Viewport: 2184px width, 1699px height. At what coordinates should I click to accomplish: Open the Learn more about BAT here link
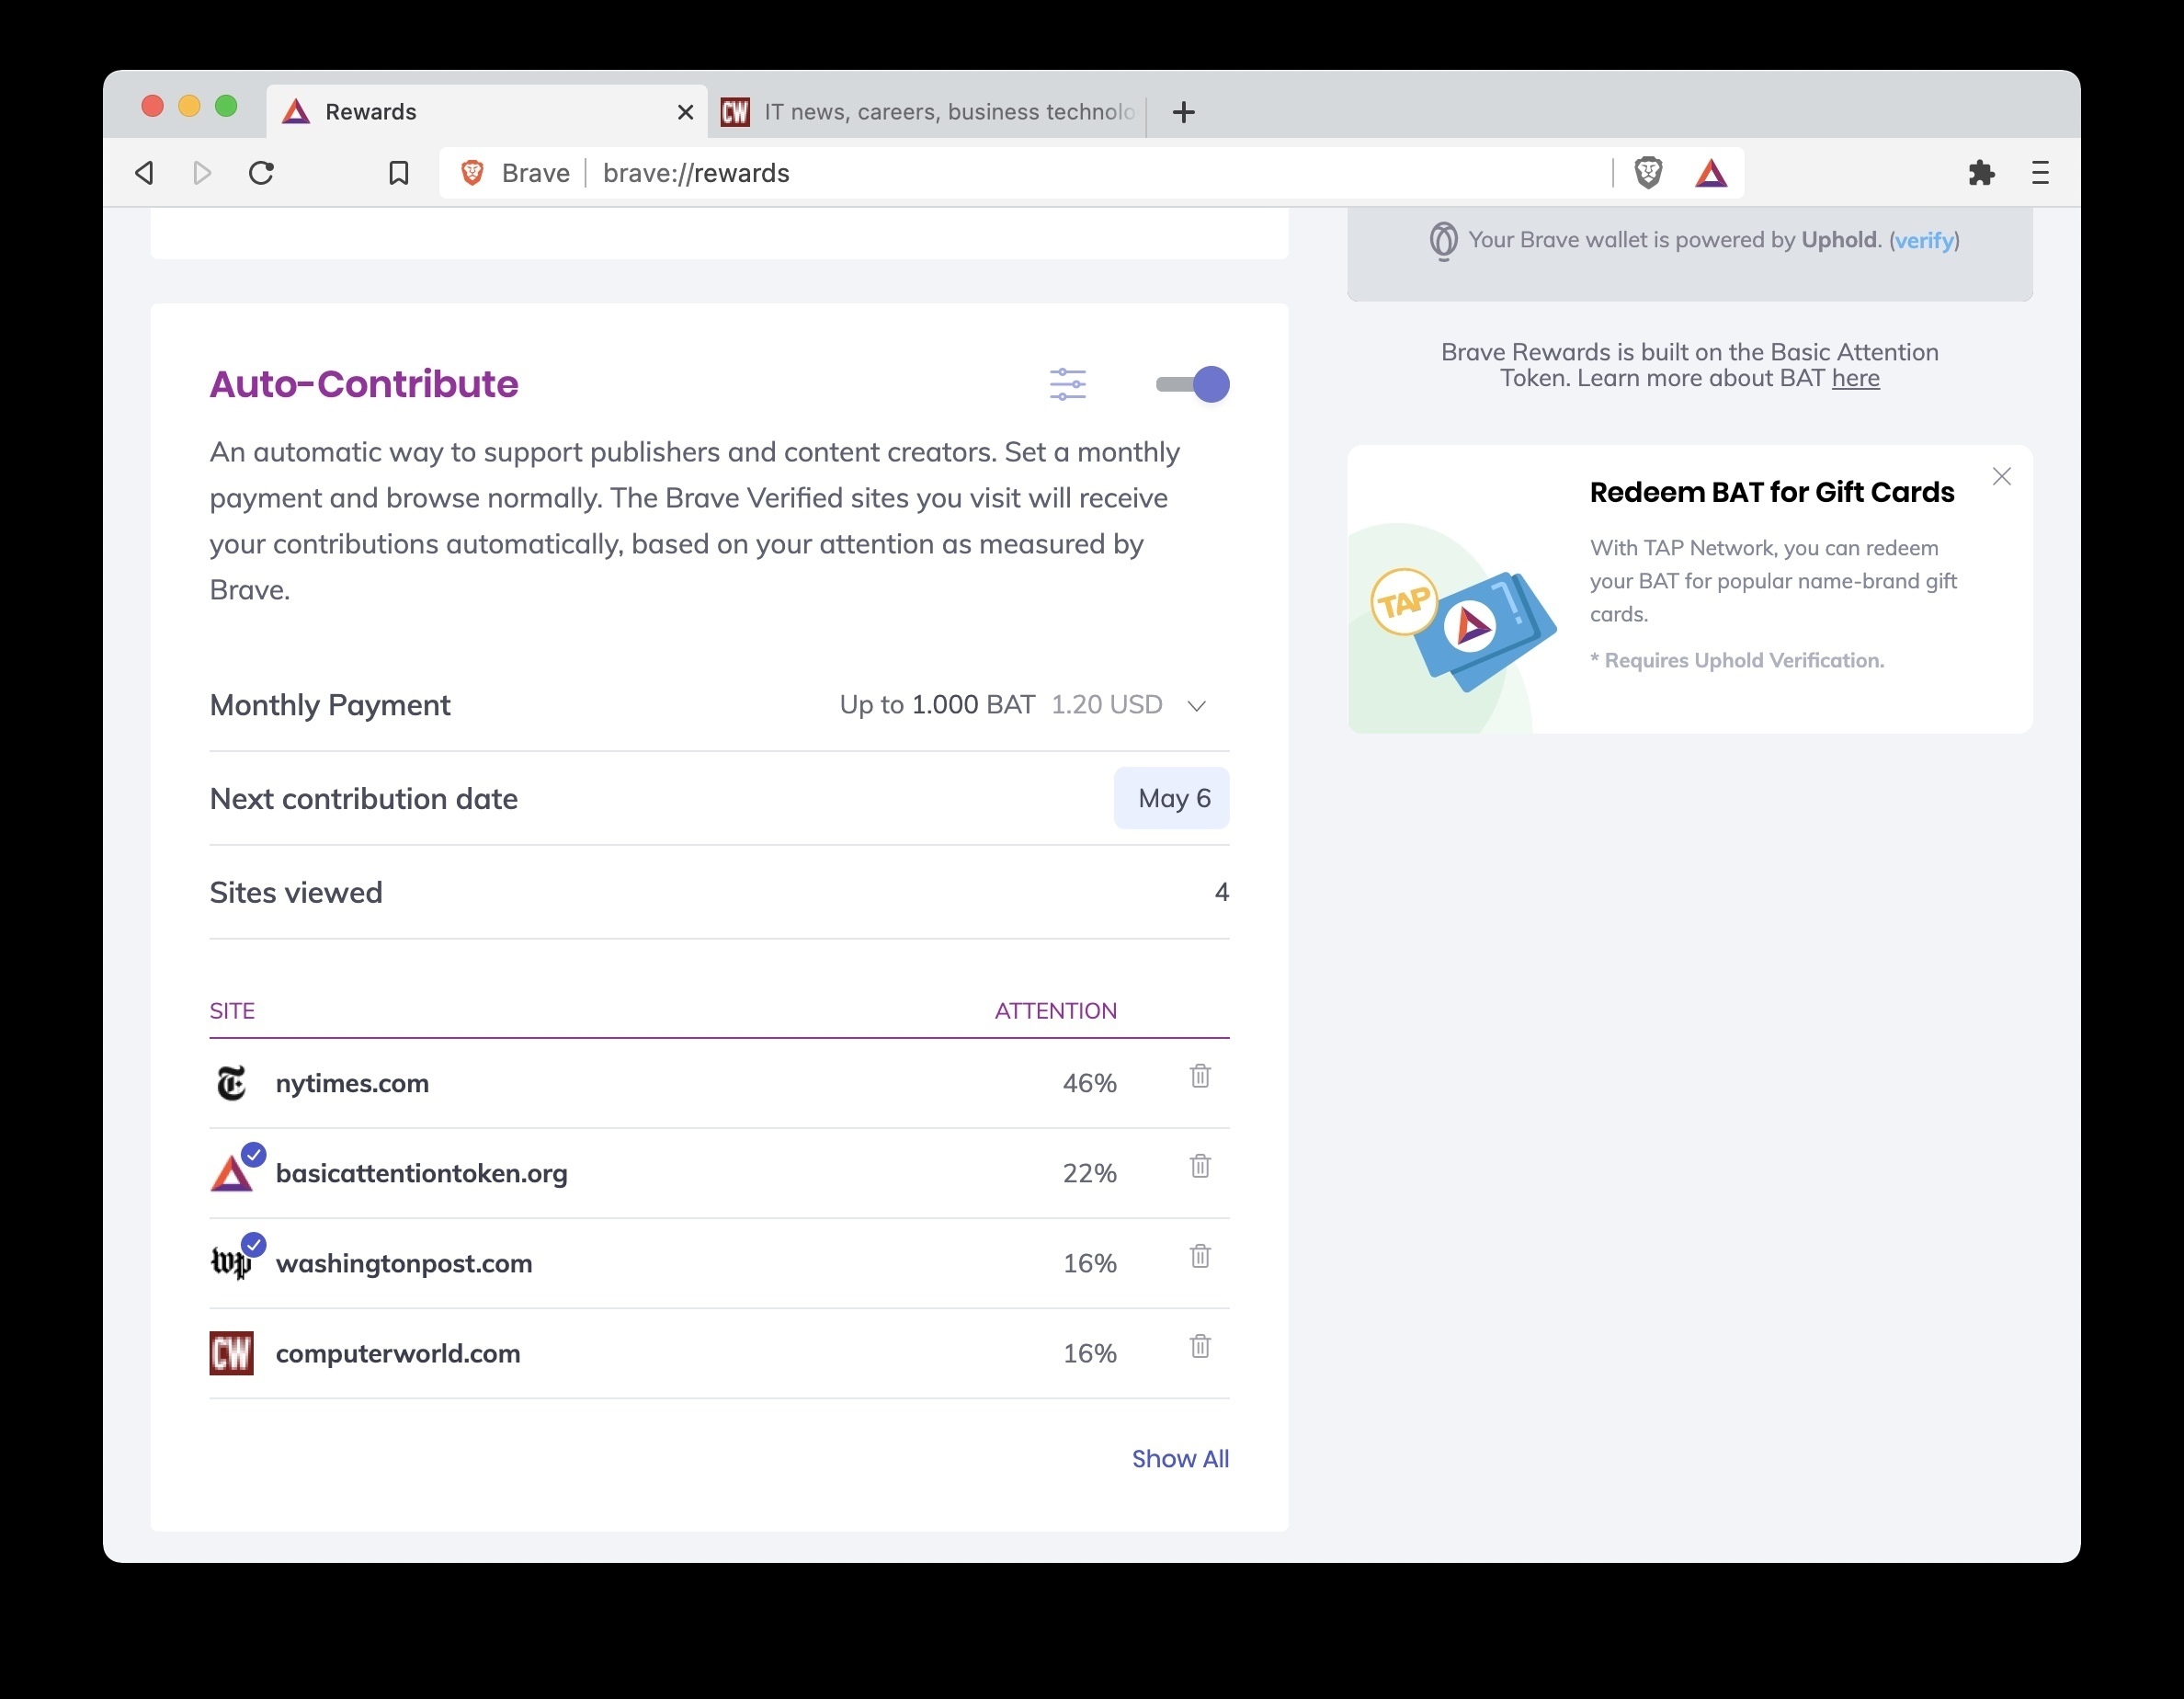(1855, 378)
